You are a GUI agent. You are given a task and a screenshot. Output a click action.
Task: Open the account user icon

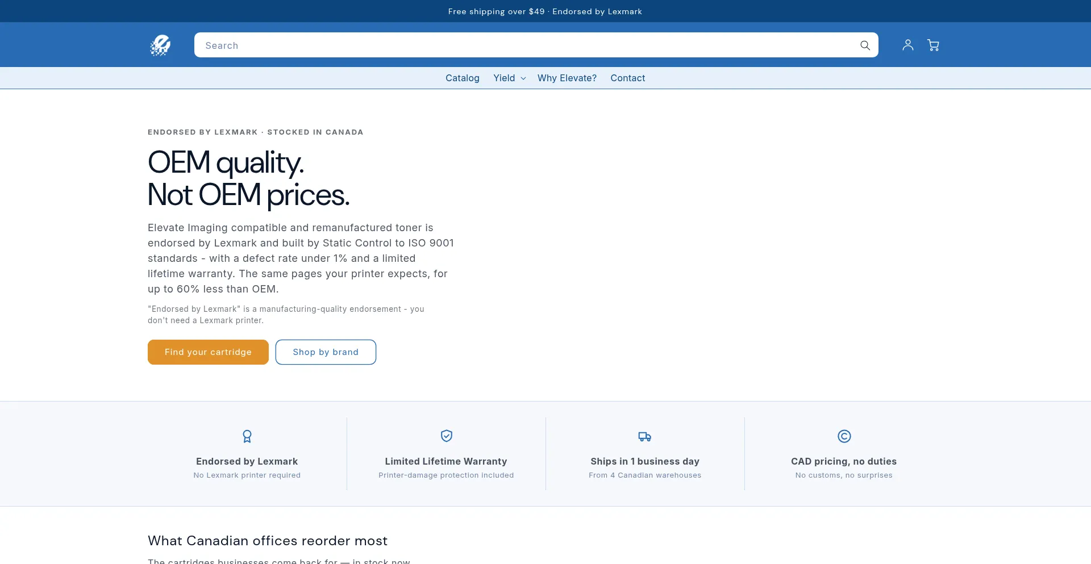point(908,45)
